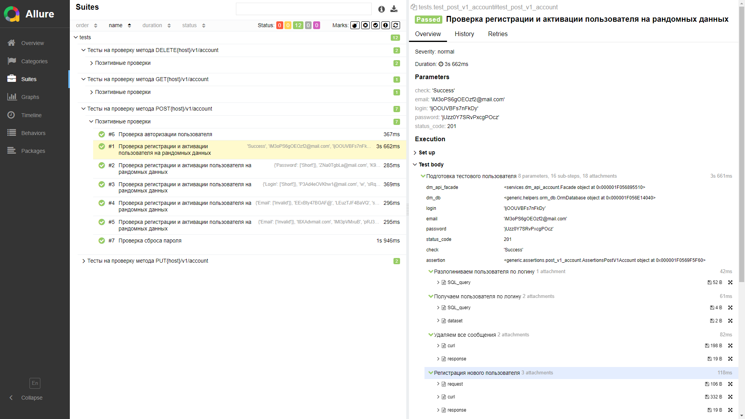
Task: Click passed status icon of test #5
Action: 102,222
